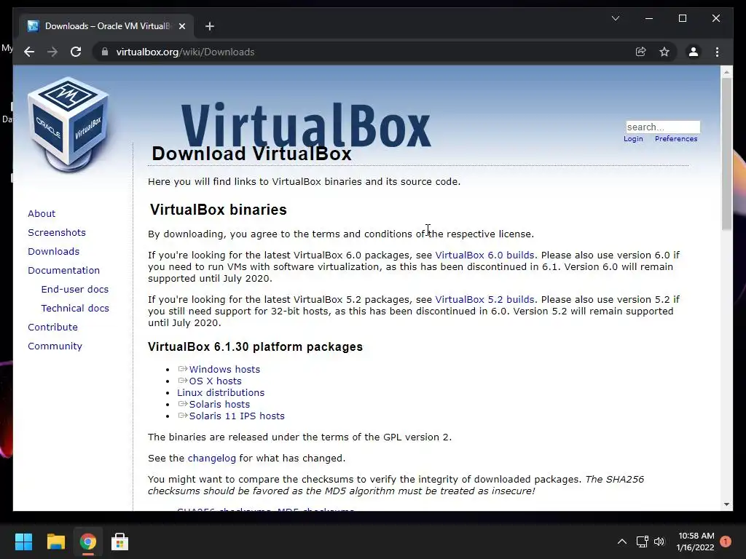
Task: Share this page via share icon
Action: [x=641, y=52]
